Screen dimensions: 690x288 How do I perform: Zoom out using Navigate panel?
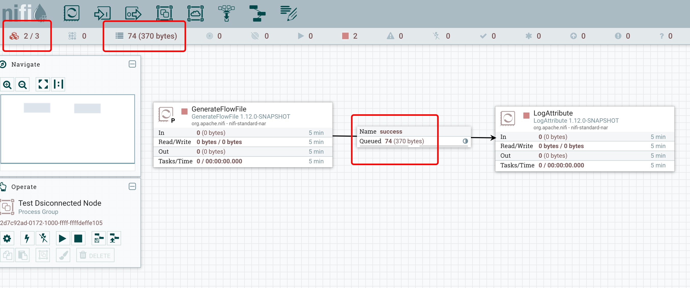click(x=22, y=85)
